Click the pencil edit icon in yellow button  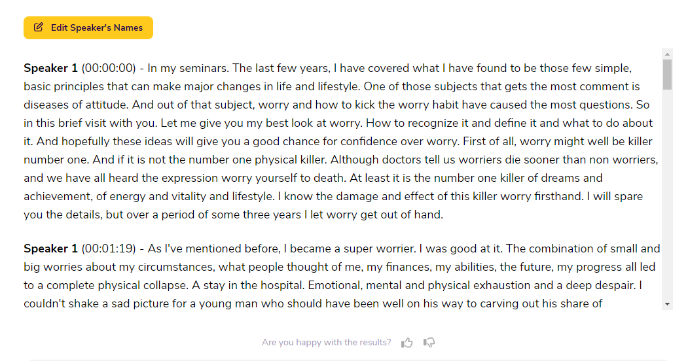click(x=39, y=27)
